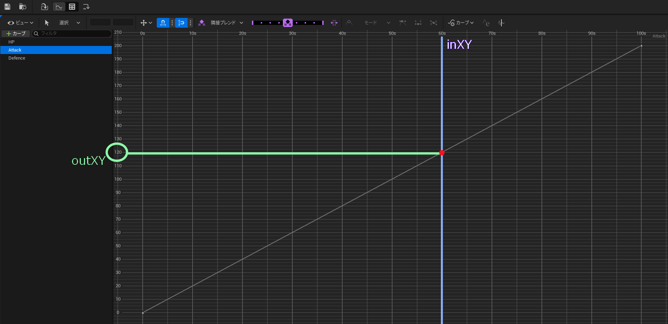Image resolution: width=668 pixels, height=324 pixels.
Task: Open time snapping options menu
Action: 172,23
